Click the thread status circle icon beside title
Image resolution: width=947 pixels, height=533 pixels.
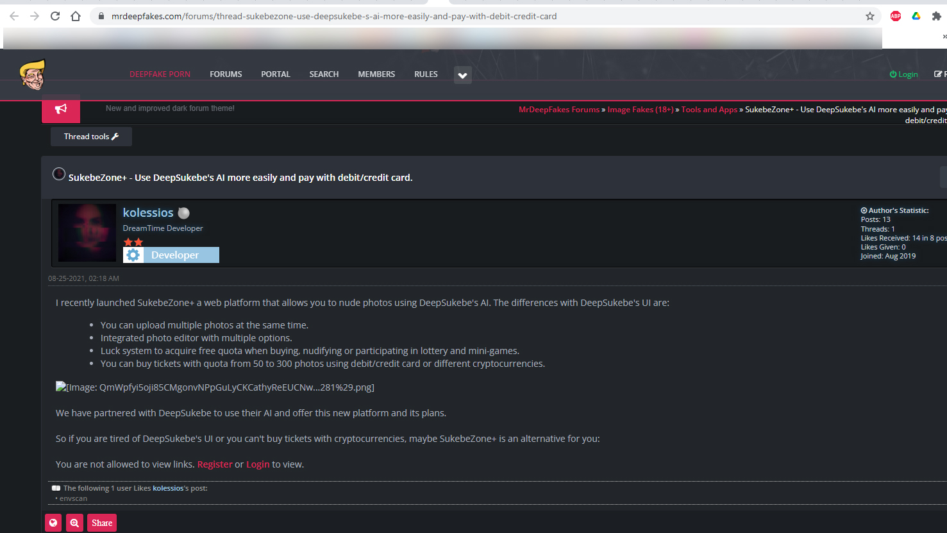click(x=59, y=174)
